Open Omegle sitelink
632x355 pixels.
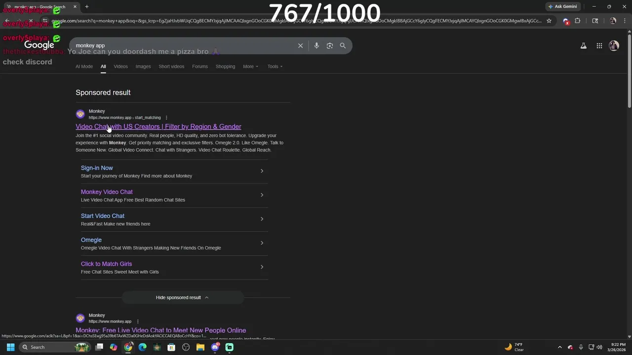pyautogui.click(x=91, y=240)
